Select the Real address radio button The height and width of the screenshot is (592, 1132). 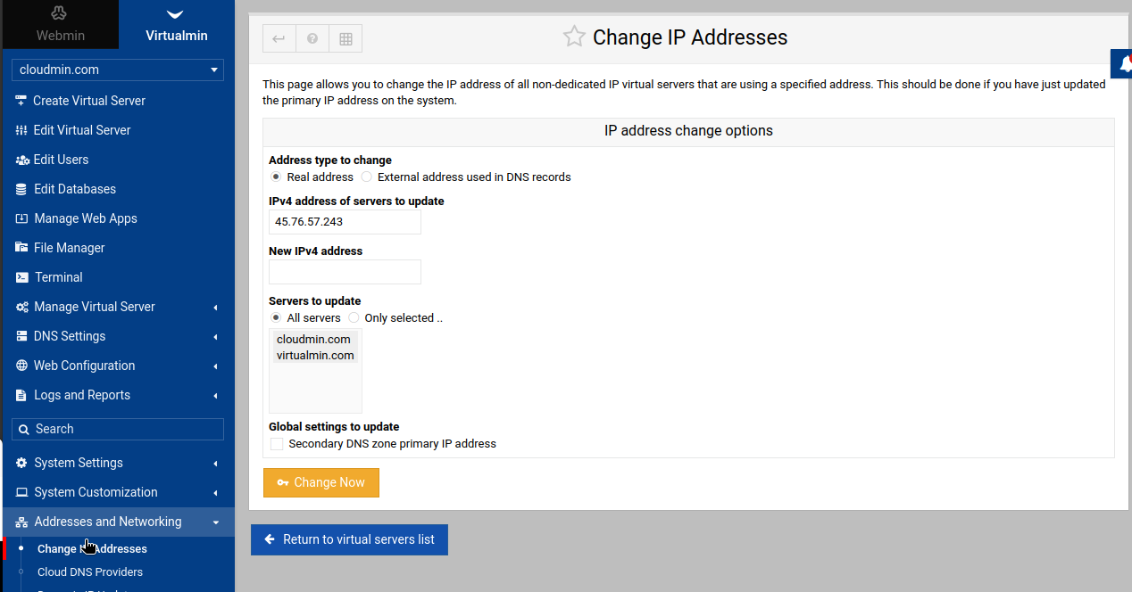(x=276, y=177)
